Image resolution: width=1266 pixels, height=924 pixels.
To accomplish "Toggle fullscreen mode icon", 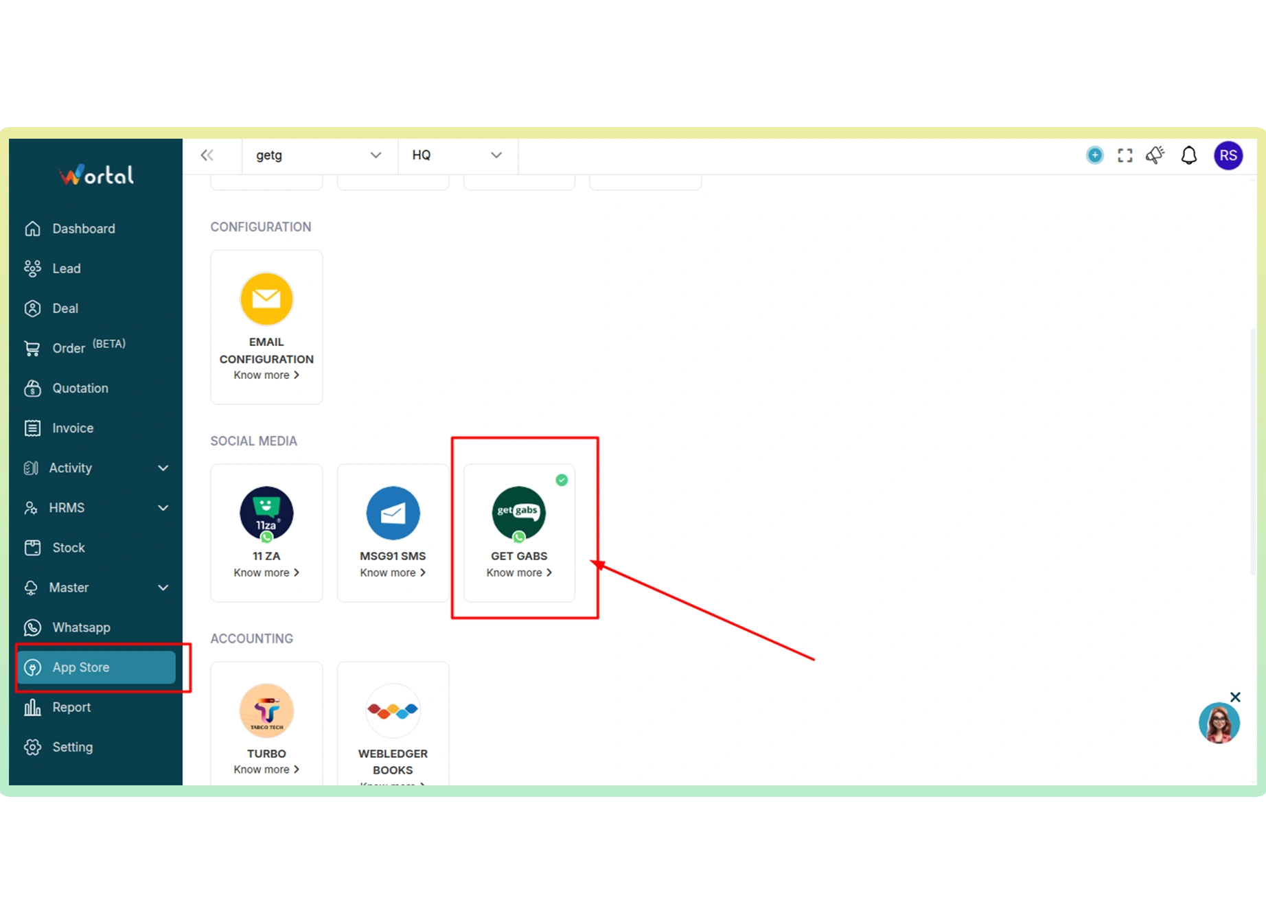I will (x=1125, y=155).
